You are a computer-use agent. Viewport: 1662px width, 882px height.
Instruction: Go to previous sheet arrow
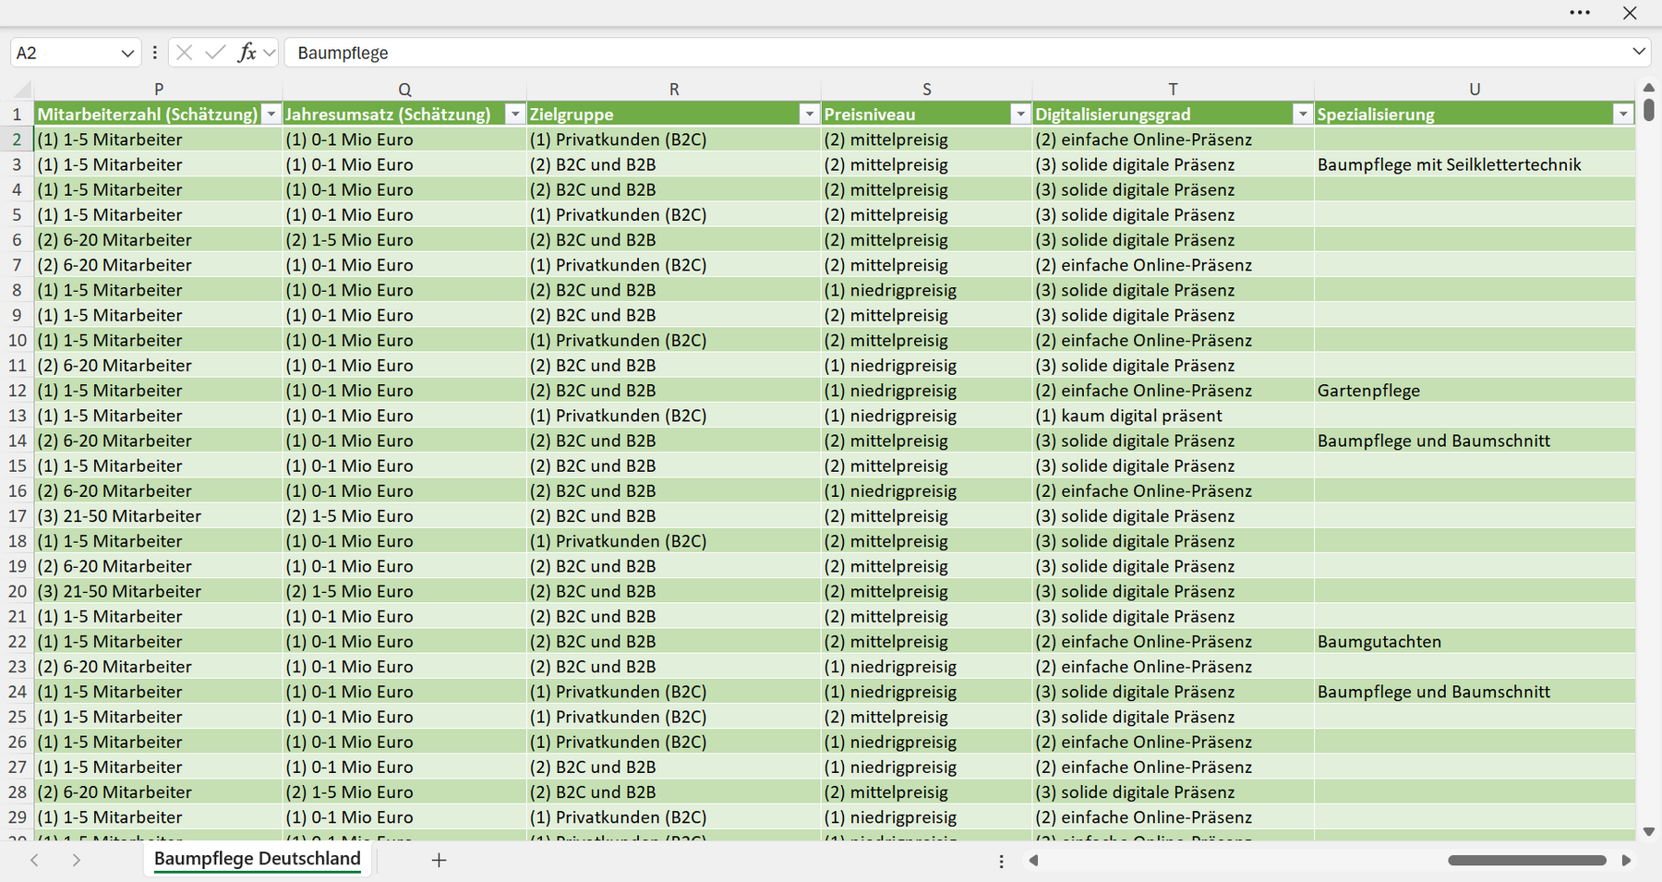(x=34, y=860)
